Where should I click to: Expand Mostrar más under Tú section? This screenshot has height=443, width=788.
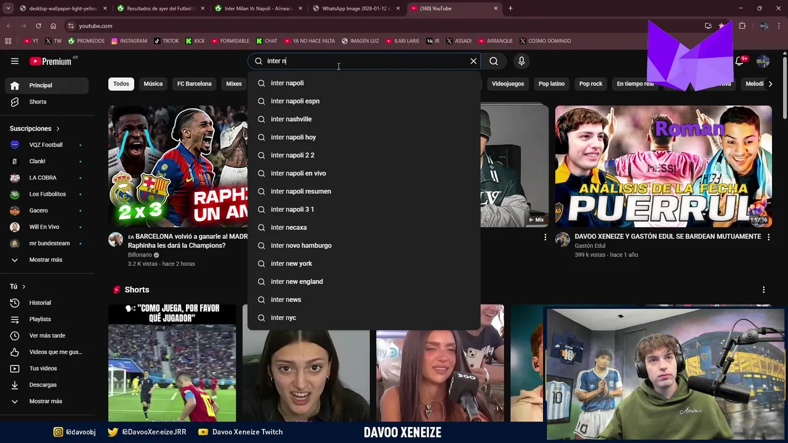pos(47,401)
